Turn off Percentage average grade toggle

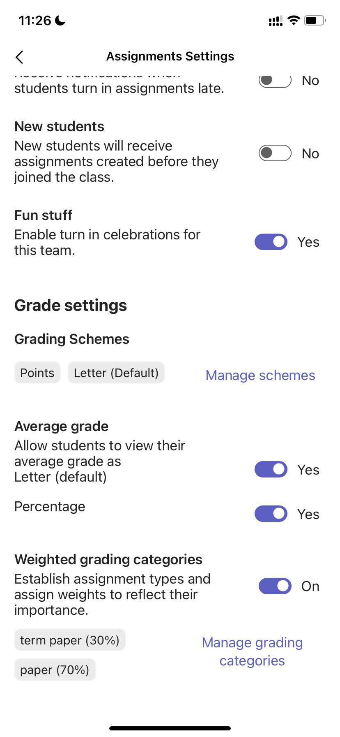271,514
